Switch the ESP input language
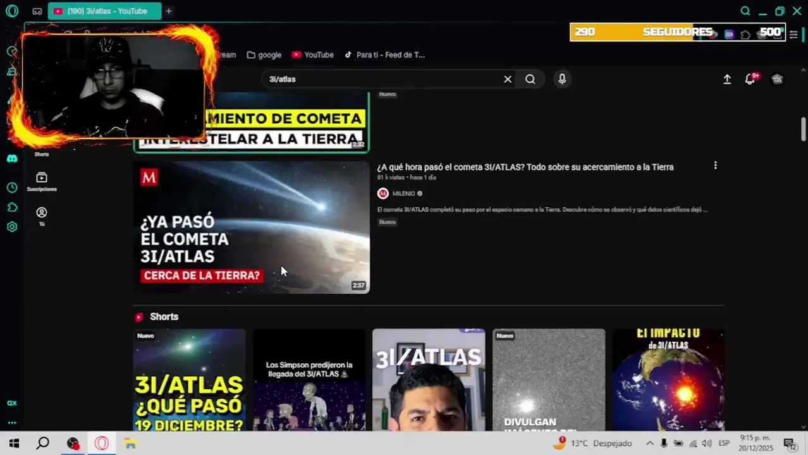The image size is (808, 455). click(x=724, y=444)
